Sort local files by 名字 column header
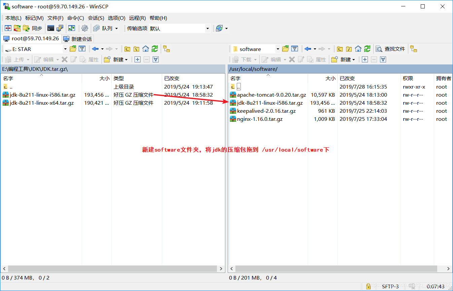Viewport: 453px width, 291px height. (x=41, y=78)
